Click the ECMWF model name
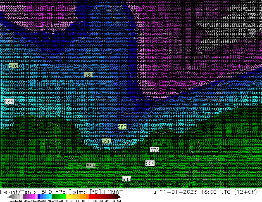The height and width of the screenshot is (202, 262). click(x=114, y=192)
